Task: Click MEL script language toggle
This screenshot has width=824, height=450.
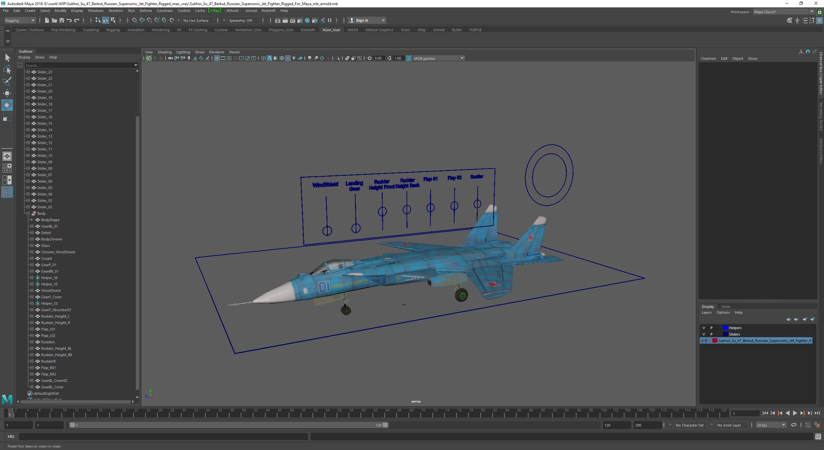Action: point(11,437)
